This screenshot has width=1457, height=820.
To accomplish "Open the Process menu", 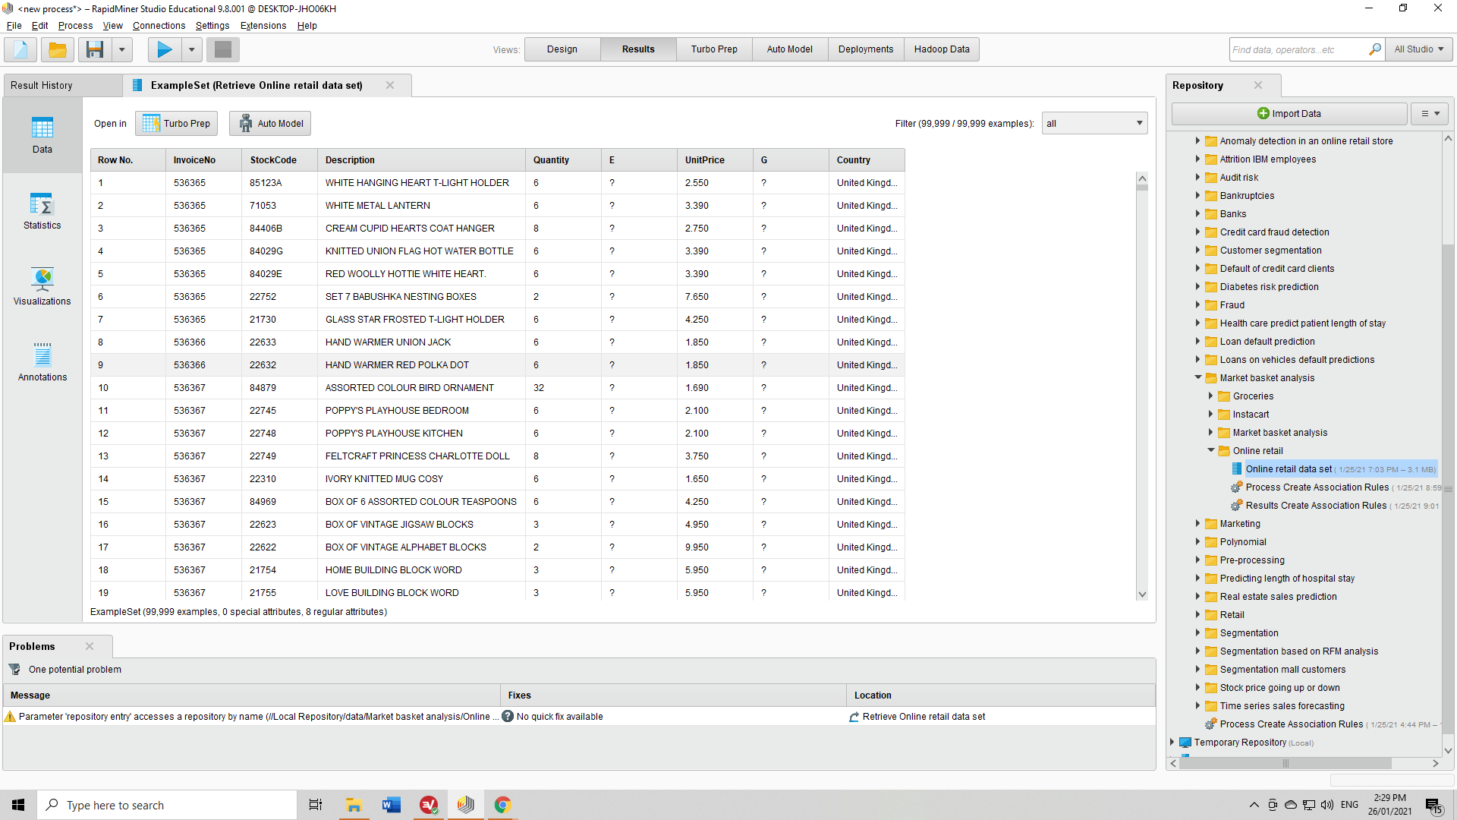I will coord(75,26).
